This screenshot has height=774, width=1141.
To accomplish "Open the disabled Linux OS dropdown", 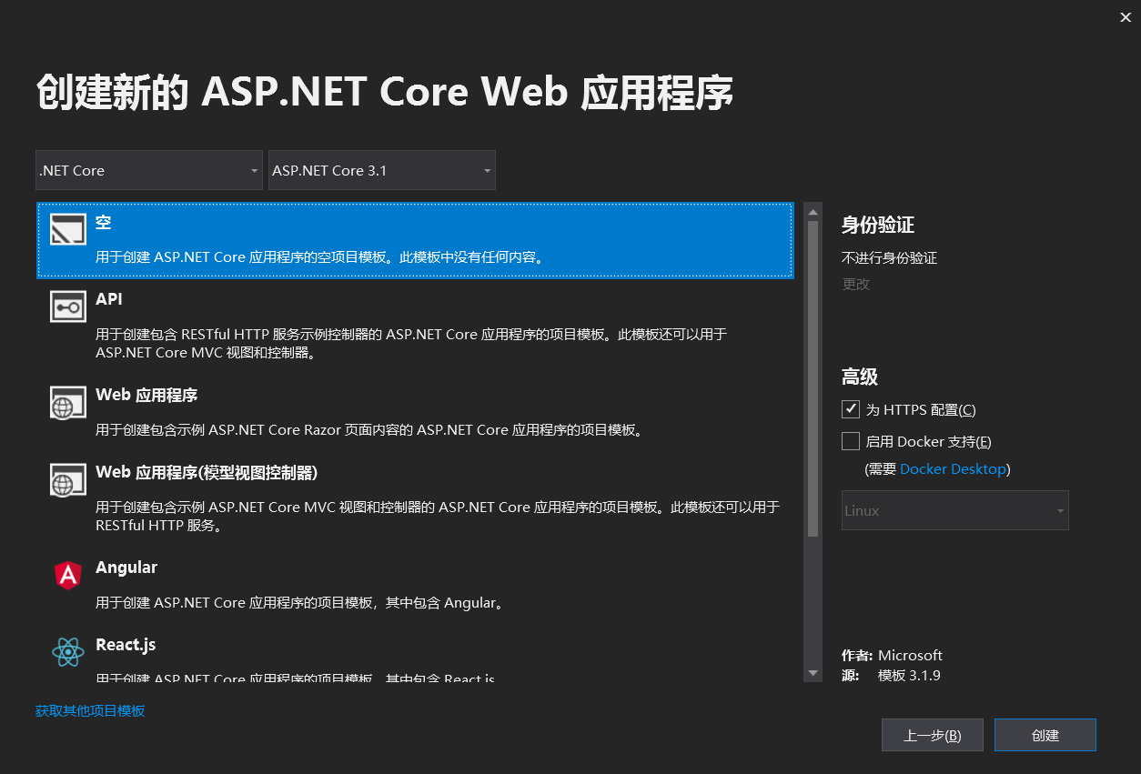I will tap(955, 510).
